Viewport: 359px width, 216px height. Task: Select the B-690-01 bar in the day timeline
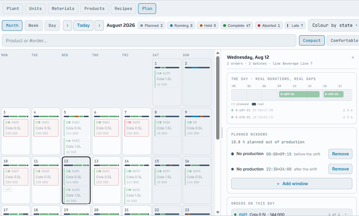point(334,94)
